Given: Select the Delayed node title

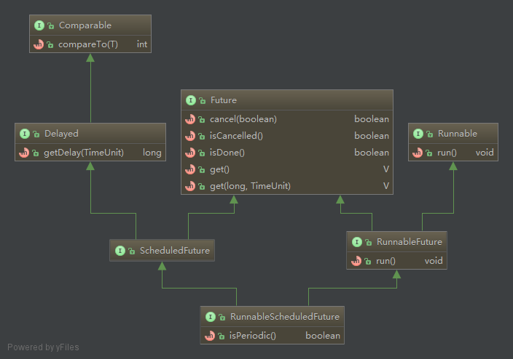Looking at the screenshot, I should (x=61, y=134).
